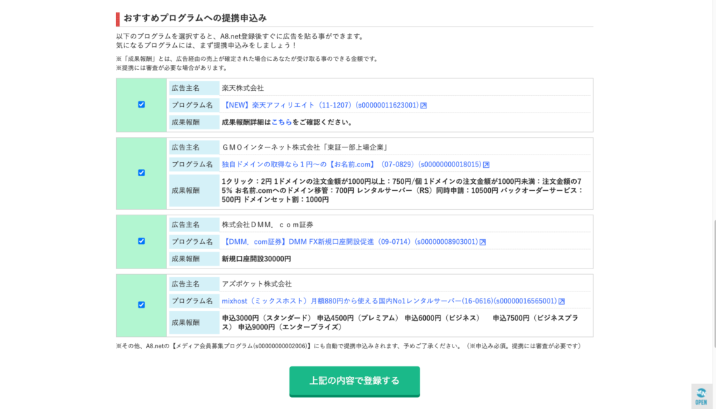Open the floating OPEN widget icon
This screenshot has height=409, width=716.
point(701,396)
